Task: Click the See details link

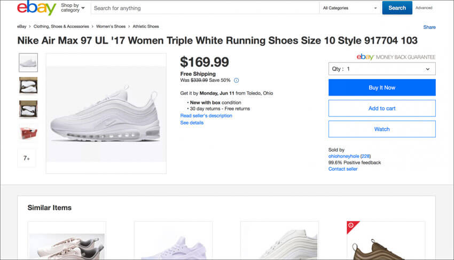Action: click(192, 123)
